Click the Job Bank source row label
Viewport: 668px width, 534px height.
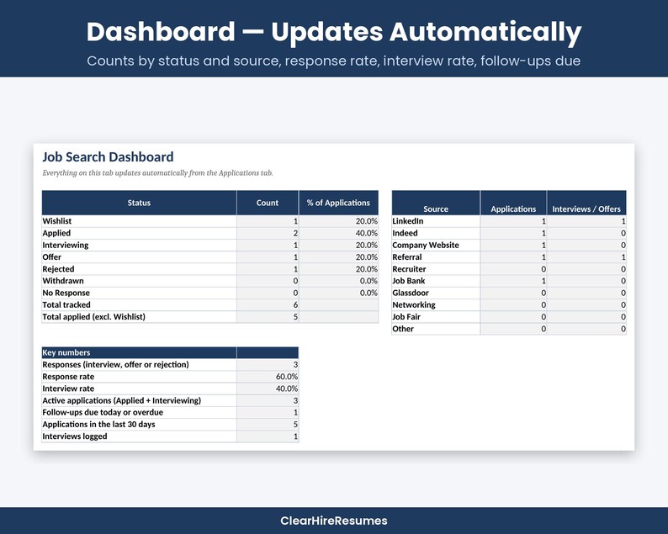(409, 281)
